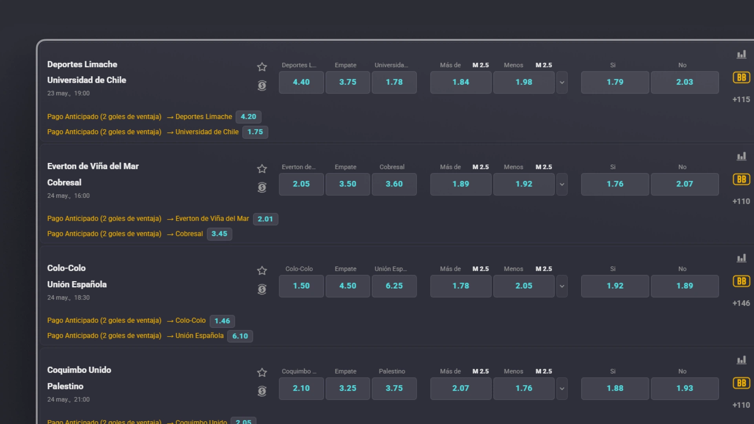The height and width of the screenshot is (424, 754).
Task: Open BB bet builder for Coquimbo Unido match
Action: (741, 383)
